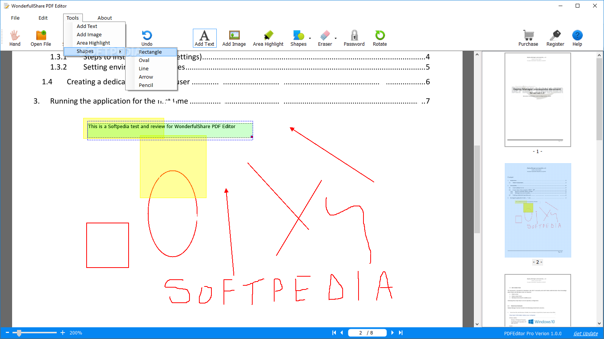Open the Edit menu
Viewport: 604px width, 339px height.
pyautogui.click(x=43, y=18)
